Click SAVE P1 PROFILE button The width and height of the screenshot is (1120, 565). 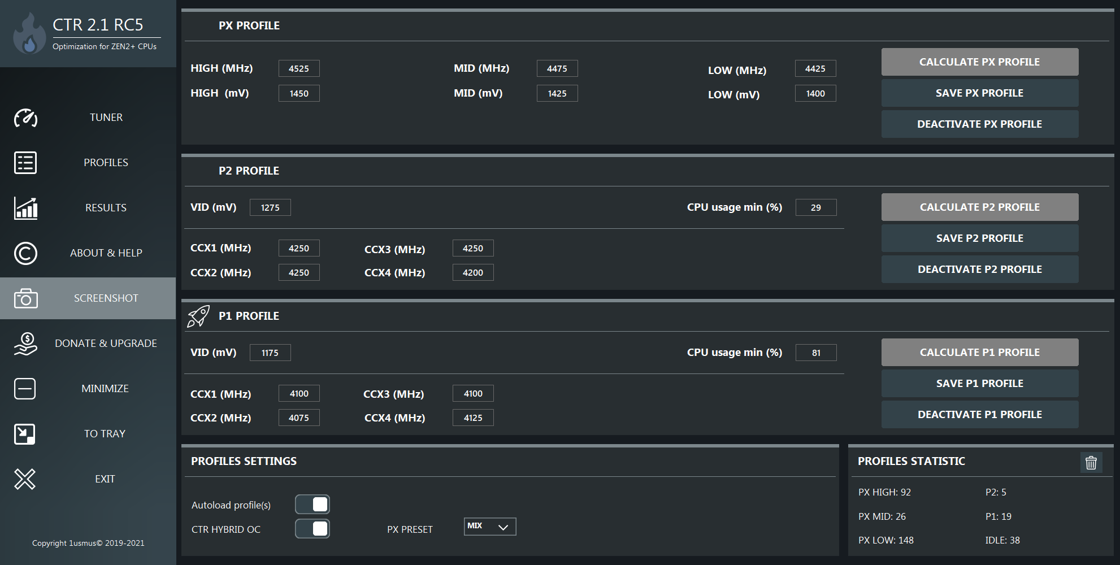point(980,384)
